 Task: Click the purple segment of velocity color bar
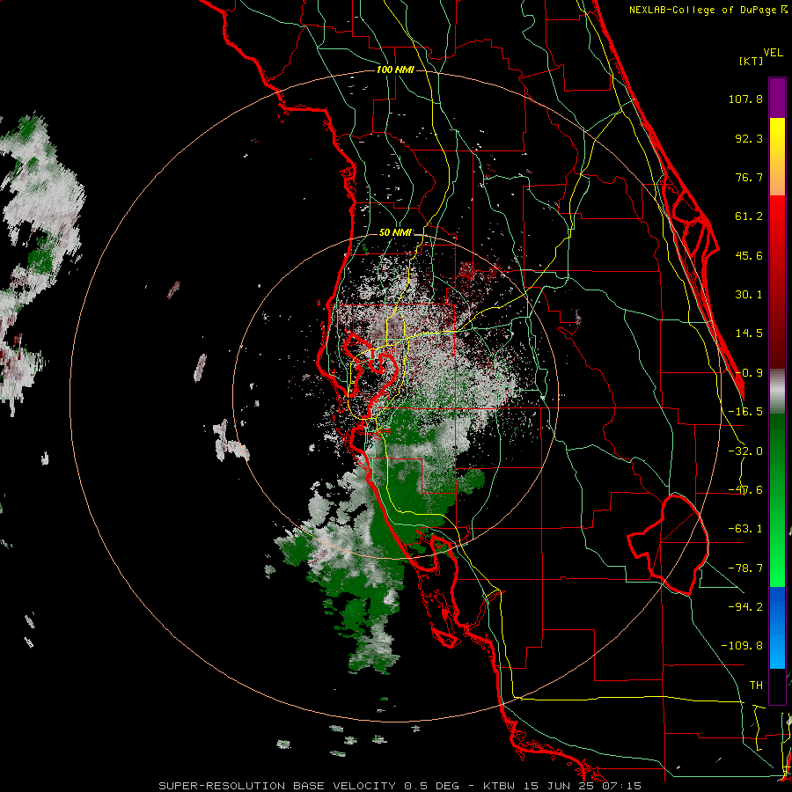pyautogui.click(x=777, y=98)
